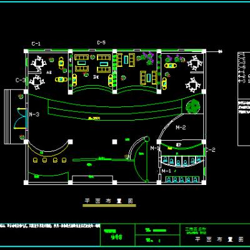Click the 平面布置图 title below the plan

pyautogui.click(x=109, y=201)
